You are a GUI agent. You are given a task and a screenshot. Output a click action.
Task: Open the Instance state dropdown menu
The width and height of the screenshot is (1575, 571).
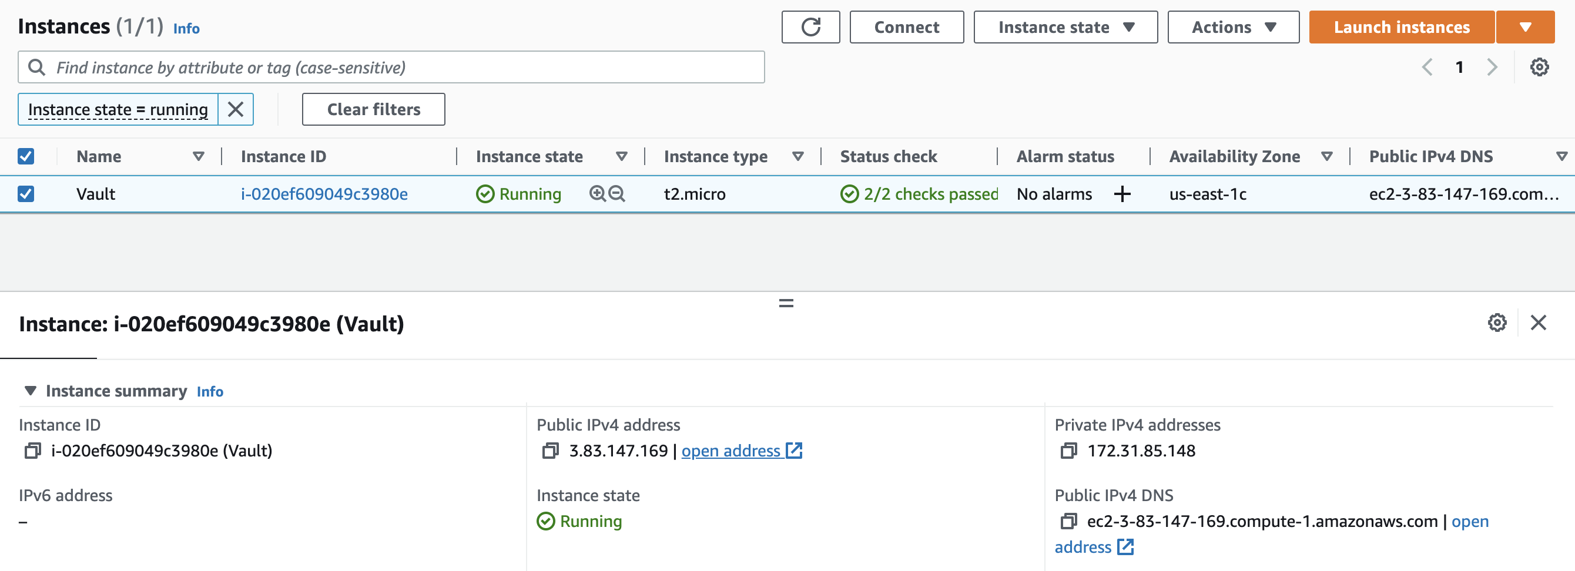click(x=1065, y=27)
